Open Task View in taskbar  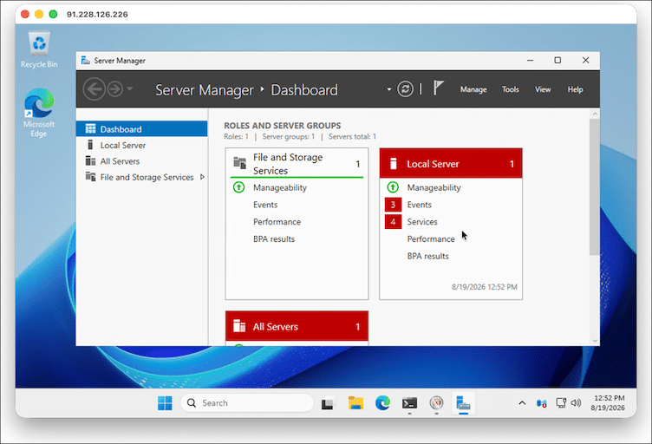[327, 403]
